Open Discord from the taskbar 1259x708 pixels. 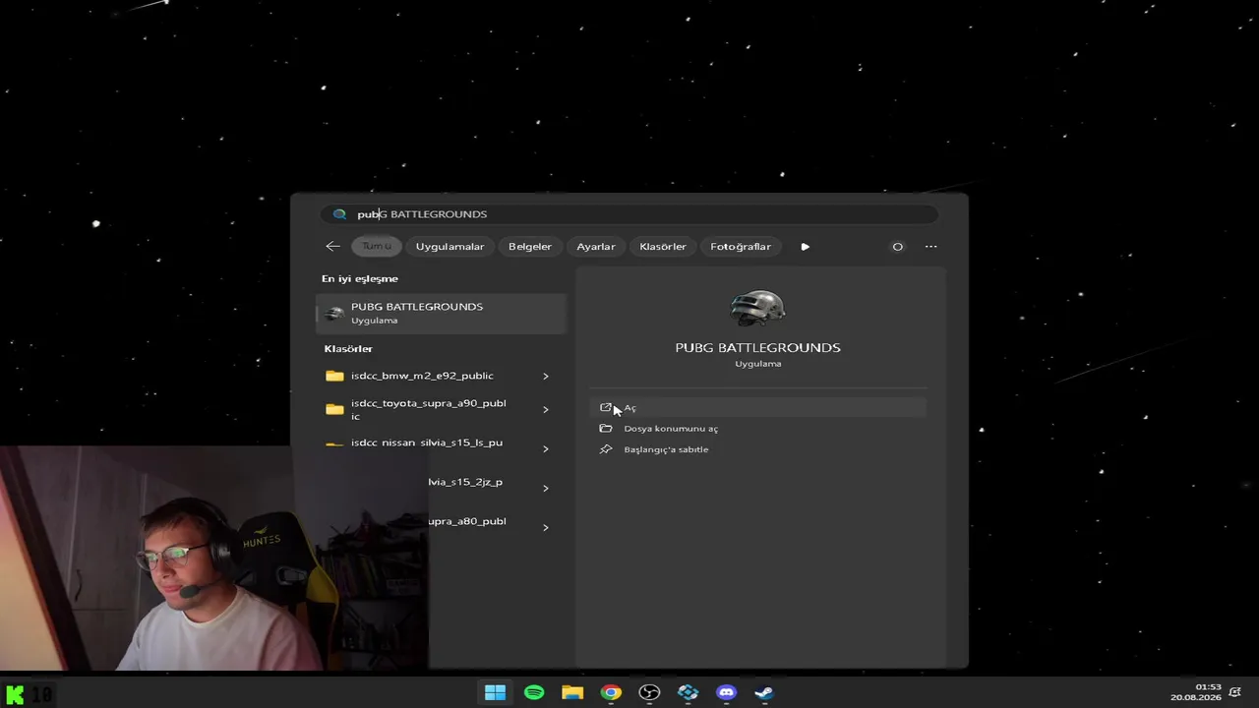(x=726, y=692)
